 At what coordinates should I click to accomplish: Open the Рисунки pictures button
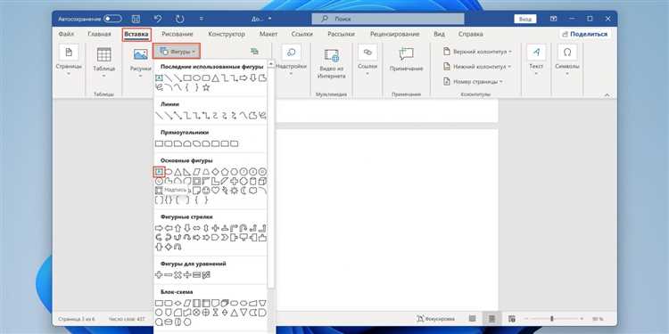[x=140, y=61]
